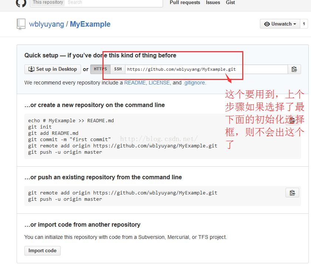This screenshot has width=311, height=270.
Task: Copy the push existing repository commands
Action: (x=292, y=193)
